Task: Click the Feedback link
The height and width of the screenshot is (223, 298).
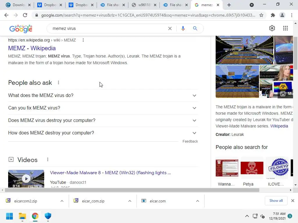Action: coord(190,141)
